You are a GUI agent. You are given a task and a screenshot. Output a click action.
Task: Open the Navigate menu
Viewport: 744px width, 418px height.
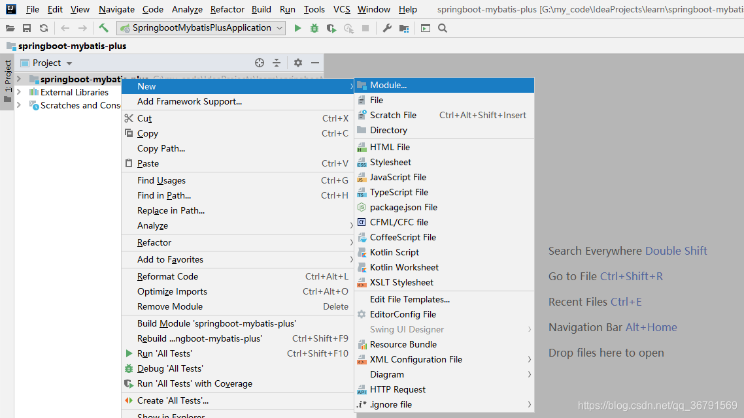(x=116, y=10)
